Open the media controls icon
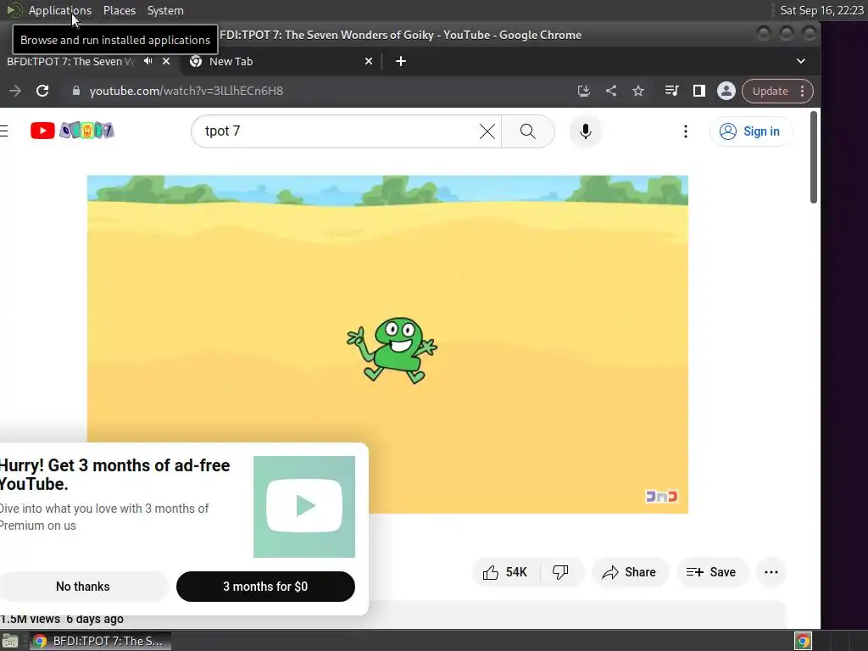 pos(671,91)
